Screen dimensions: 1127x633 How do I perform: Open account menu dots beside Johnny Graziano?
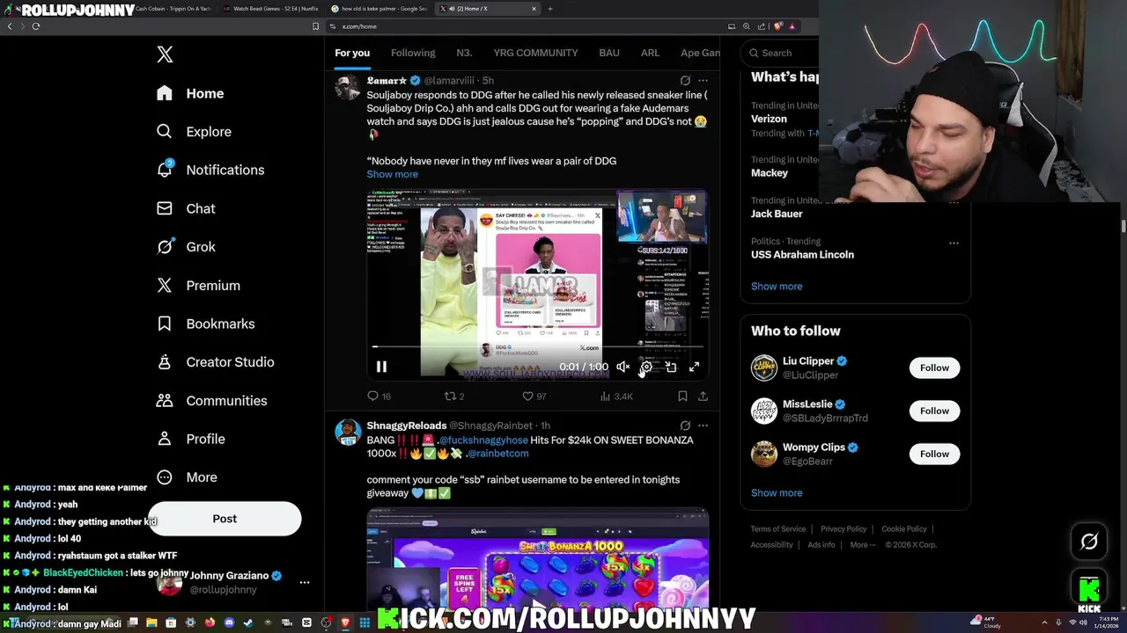click(305, 582)
